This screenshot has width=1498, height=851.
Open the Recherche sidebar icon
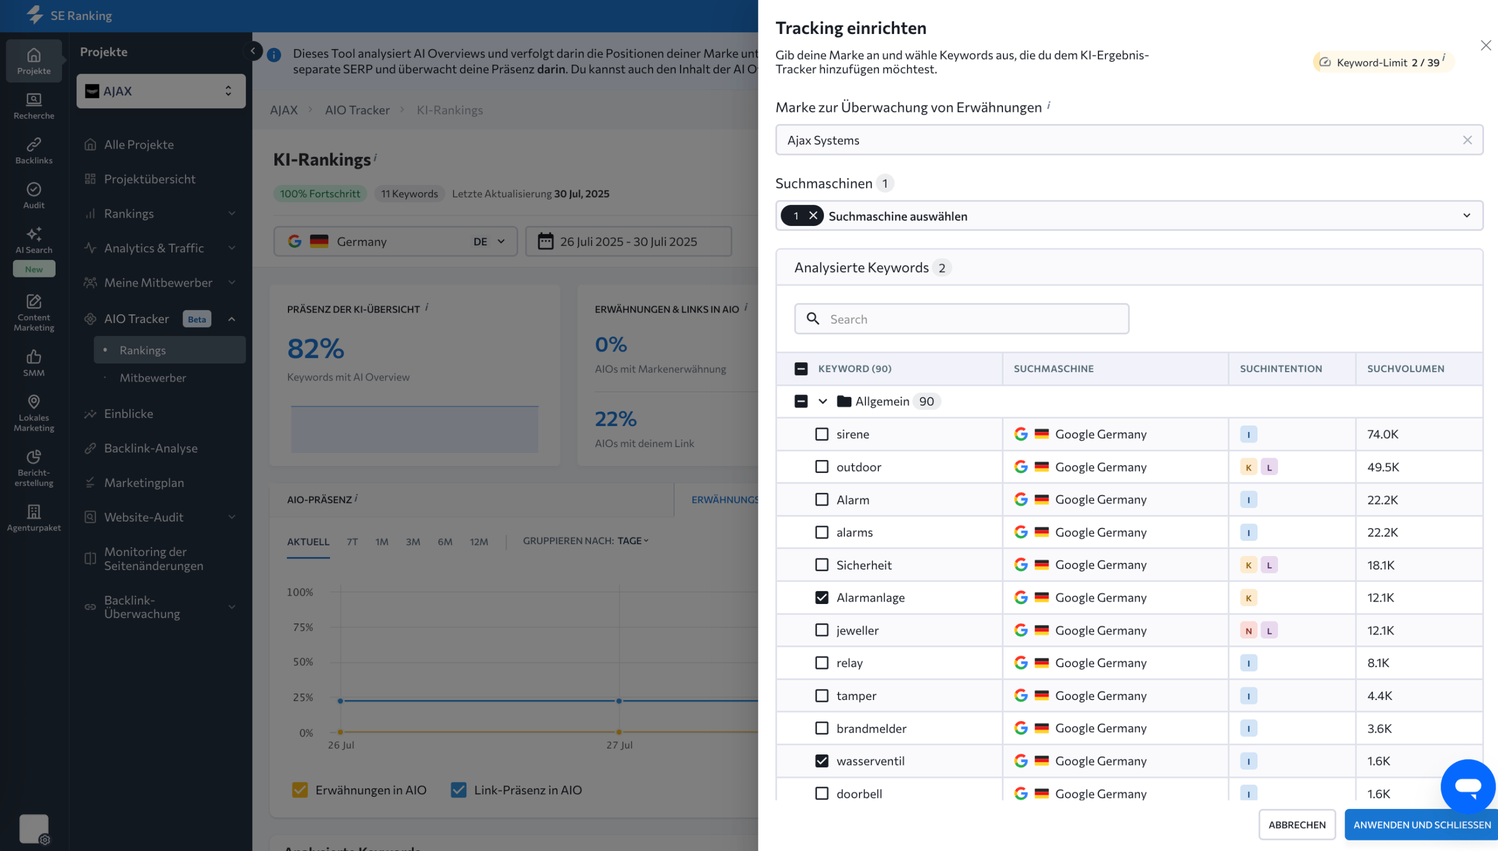(34, 106)
